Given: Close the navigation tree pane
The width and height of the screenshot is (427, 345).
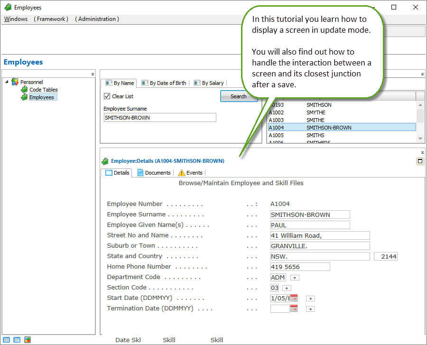Looking at the screenshot, I should [x=93, y=74].
